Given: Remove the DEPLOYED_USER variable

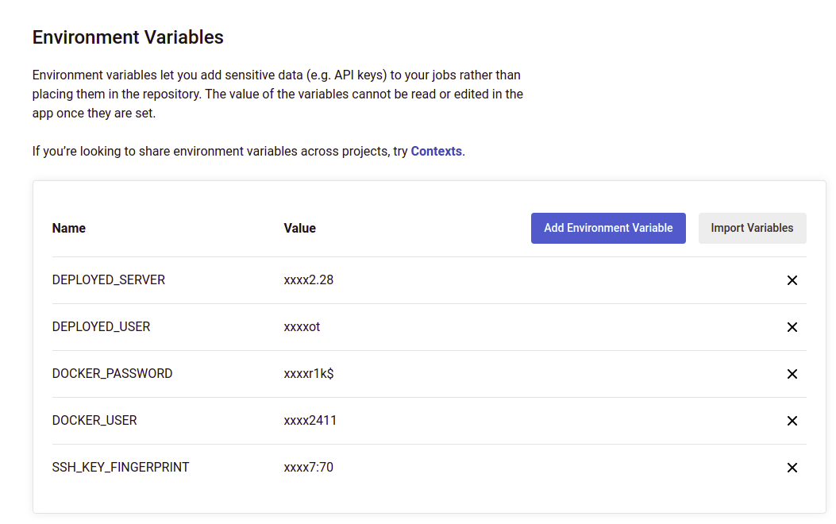Looking at the screenshot, I should coord(792,327).
